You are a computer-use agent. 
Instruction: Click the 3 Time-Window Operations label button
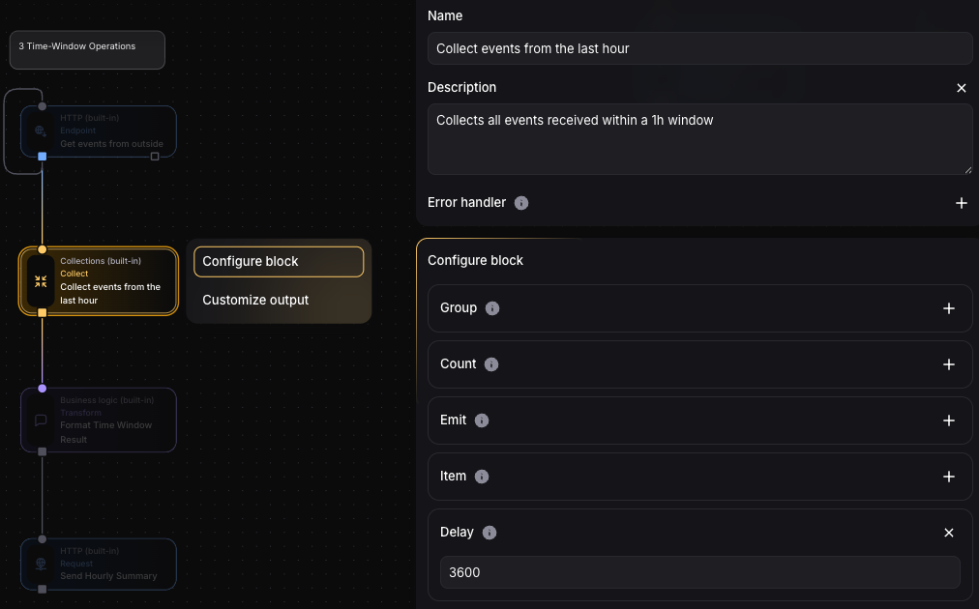pos(87,50)
